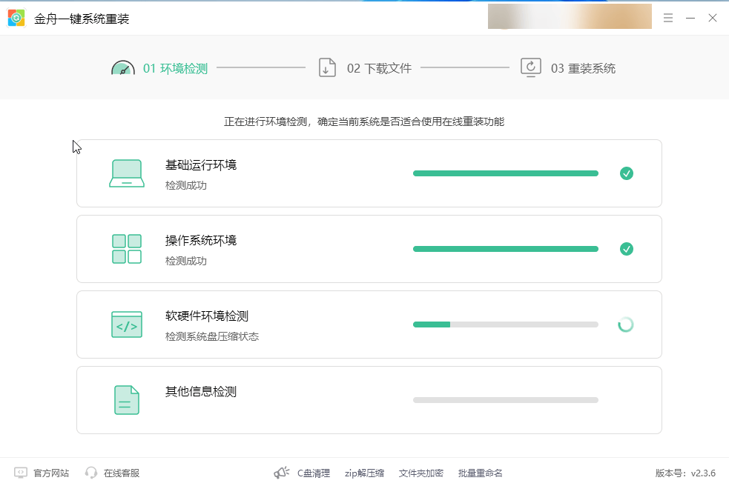Open the C盘清理 tool link
The image size is (729, 486).
pyautogui.click(x=314, y=473)
